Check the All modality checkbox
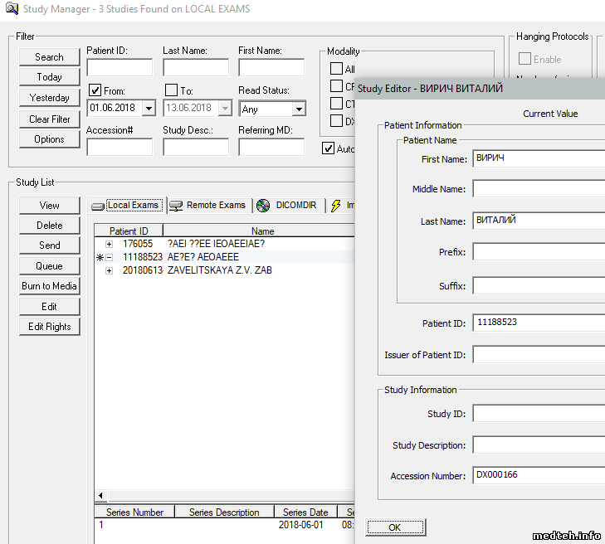The width and height of the screenshot is (605, 544). tap(336, 69)
